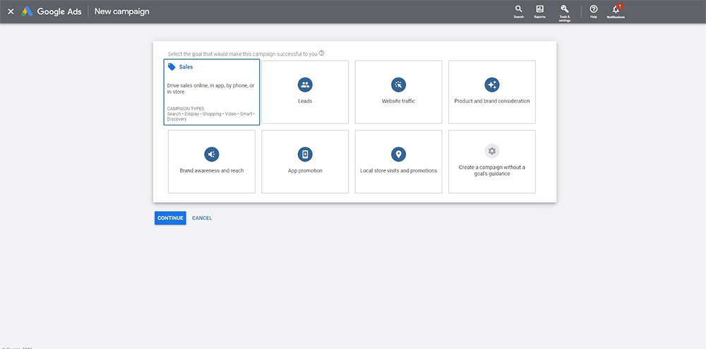Click the help tooltip next to goal prompt

322,53
